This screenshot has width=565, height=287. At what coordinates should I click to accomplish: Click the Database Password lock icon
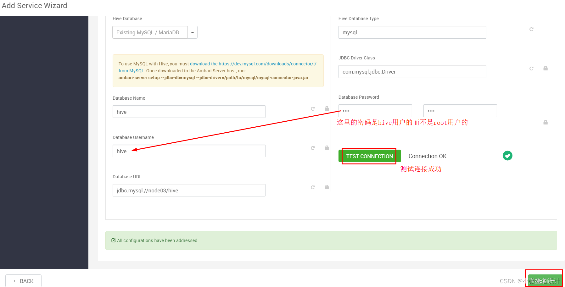click(545, 122)
